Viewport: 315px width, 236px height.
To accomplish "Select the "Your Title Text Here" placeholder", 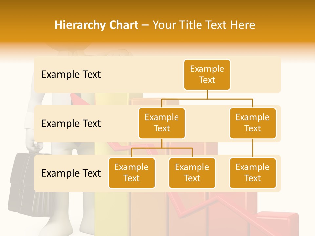I will click(203, 25).
